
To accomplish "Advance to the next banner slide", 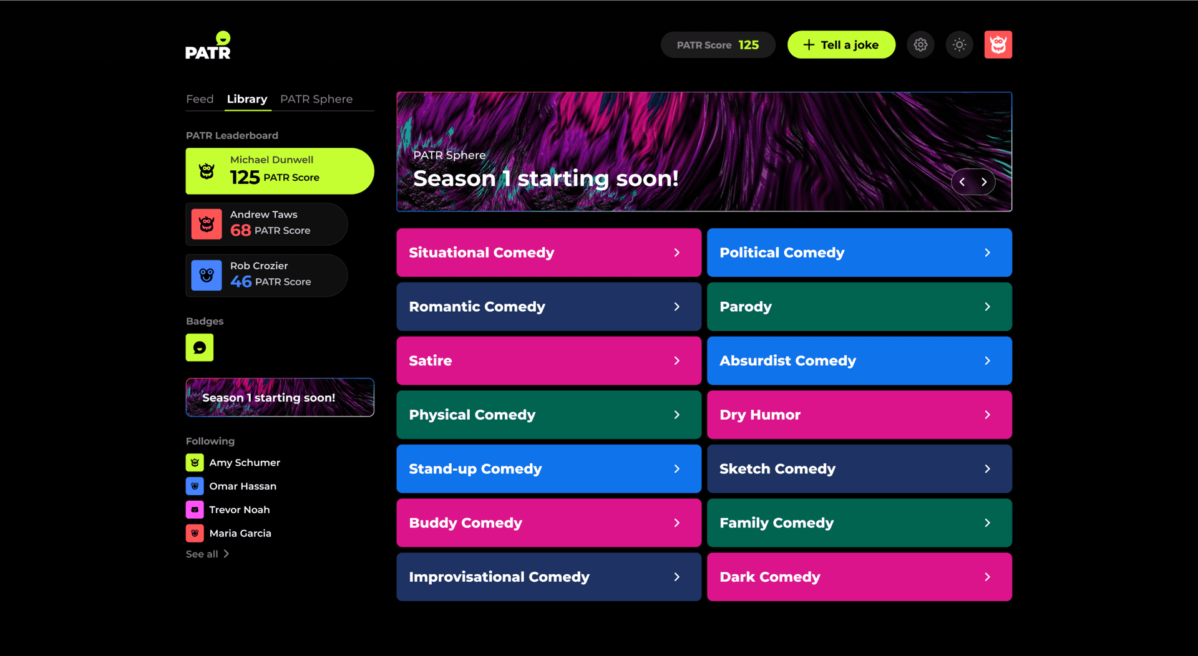I will 984,182.
